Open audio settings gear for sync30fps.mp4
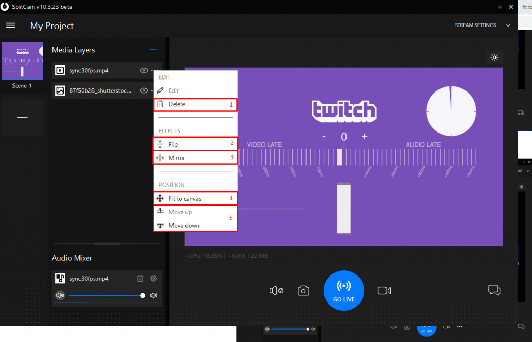Viewport: 532px width, 342px height. click(x=154, y=279)
